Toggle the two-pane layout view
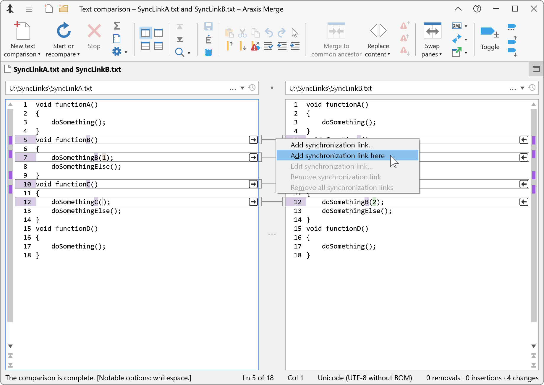544x385 pixels. [x=145, y=33]
